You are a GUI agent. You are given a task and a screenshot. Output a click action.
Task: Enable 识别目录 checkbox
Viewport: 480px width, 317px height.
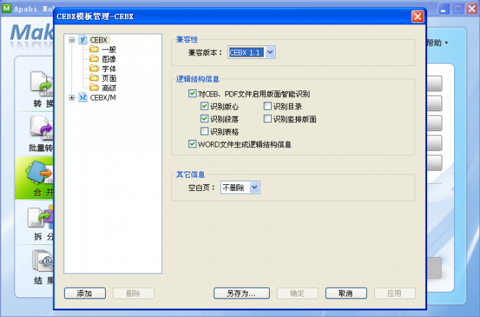click(x=268, y=106)
